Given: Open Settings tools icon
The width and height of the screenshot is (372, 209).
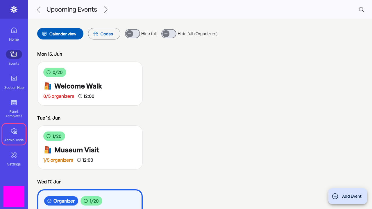Looking at the screenshot, I should pyautogui.click(x=14, y=155).
